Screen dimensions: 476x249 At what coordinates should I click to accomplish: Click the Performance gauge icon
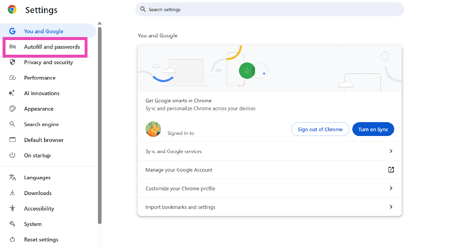pyautogui.click(x=12, y=78)
